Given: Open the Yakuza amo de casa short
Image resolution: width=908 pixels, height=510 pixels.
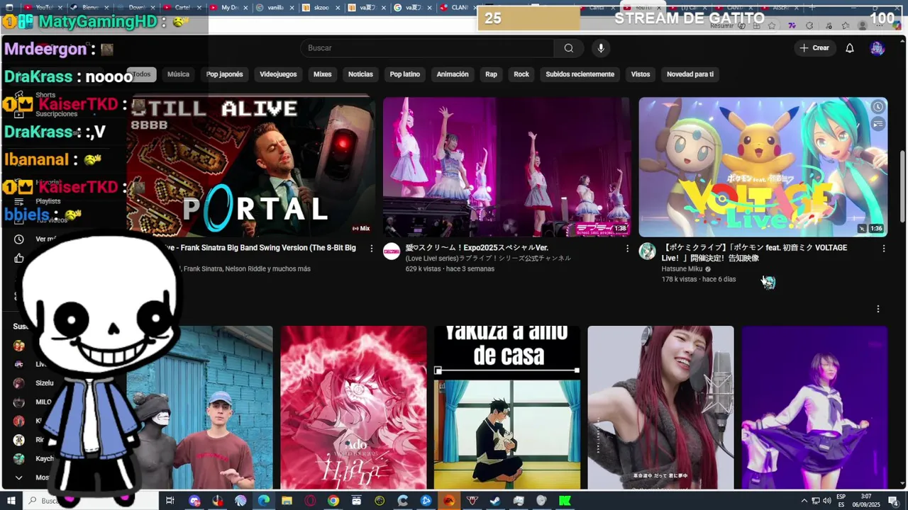Looking at the screenshot, I should 507,407.
